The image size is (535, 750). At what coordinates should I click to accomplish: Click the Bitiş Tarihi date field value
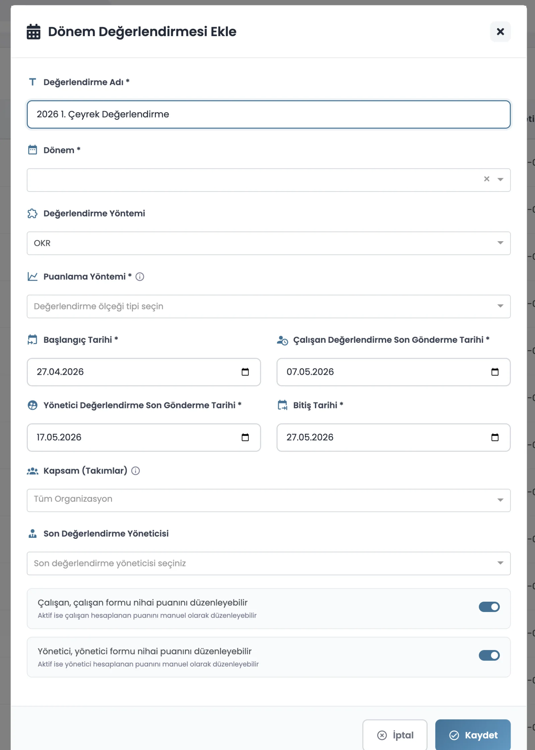310,437
